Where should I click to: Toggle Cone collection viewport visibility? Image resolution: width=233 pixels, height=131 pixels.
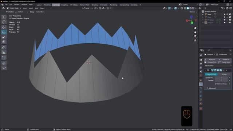(x=227, y=17)
